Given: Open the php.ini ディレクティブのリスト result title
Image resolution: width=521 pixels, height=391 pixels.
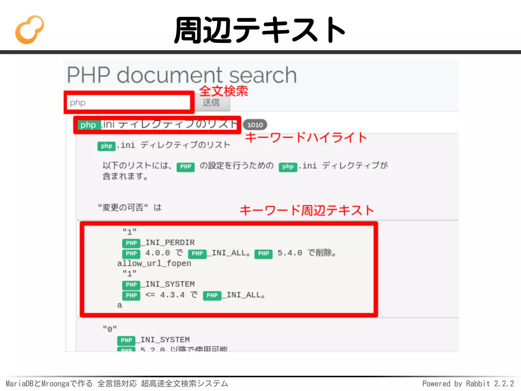Looking at the screenshot, I should click(157, 125).
